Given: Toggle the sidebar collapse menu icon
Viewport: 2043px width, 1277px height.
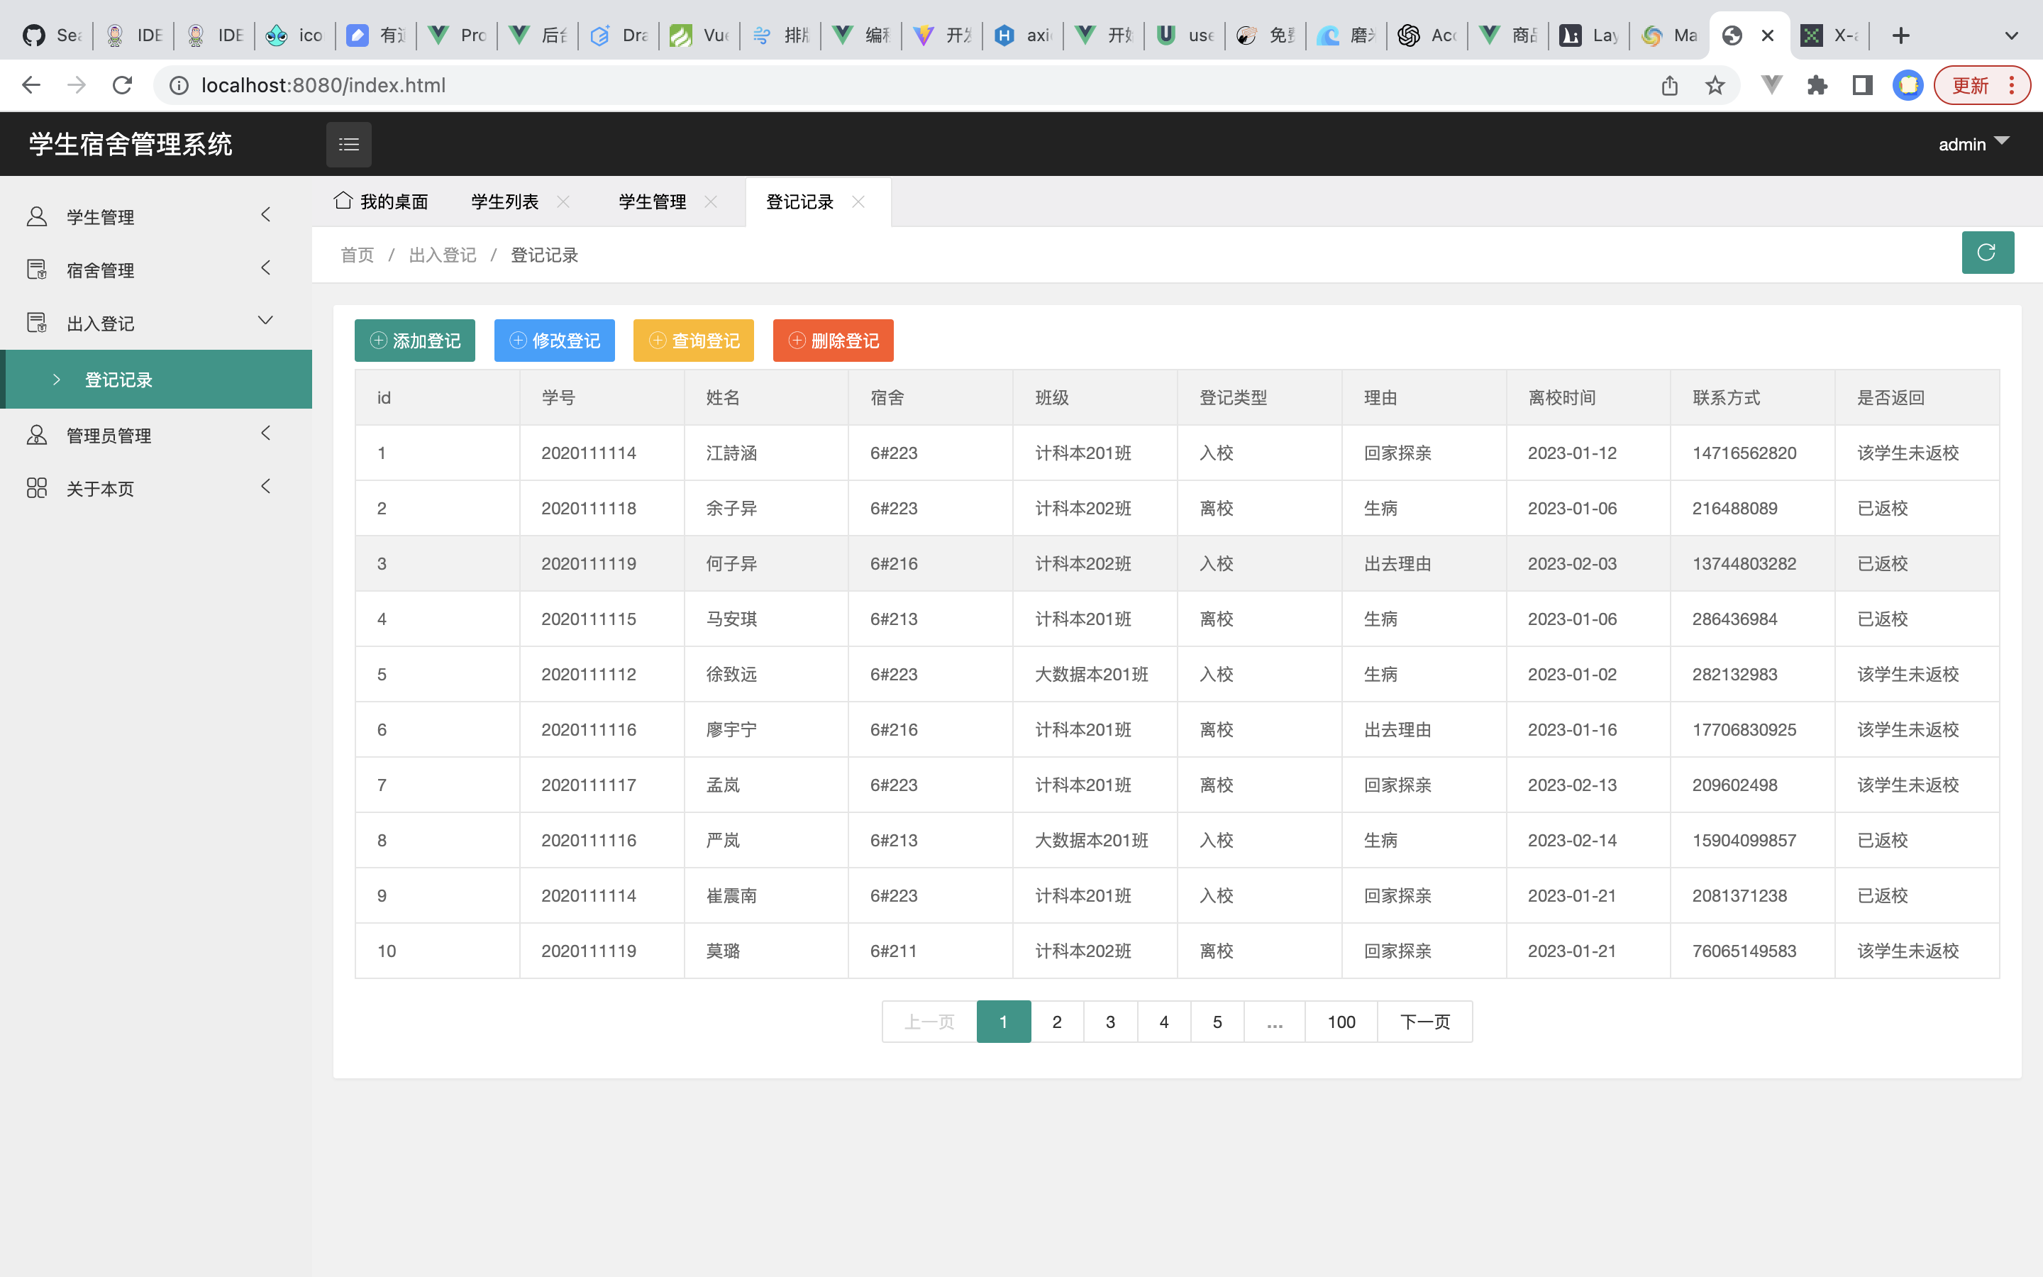Looking at the screenshot, I should [349, 145].
